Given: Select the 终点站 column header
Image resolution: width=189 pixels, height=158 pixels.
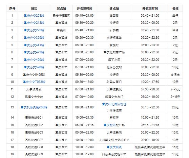Looking at the screenshot, I should [x=114, y=8].
